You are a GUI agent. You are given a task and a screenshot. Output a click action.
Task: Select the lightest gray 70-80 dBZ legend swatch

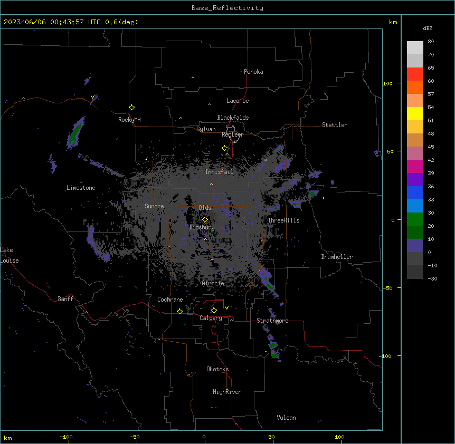click(x=415, y=48)
